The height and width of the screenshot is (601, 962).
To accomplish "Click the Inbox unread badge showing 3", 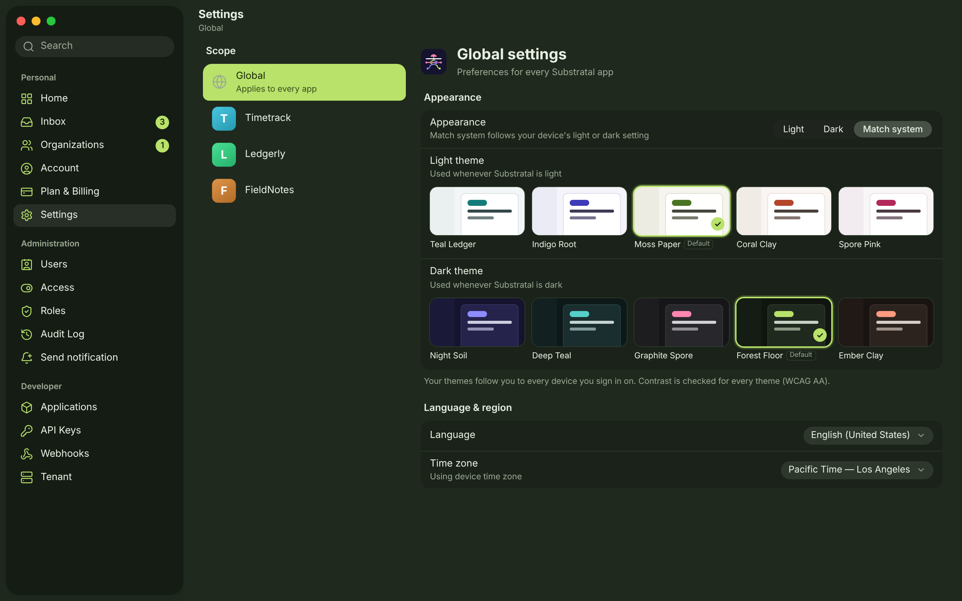I will 162,122.
